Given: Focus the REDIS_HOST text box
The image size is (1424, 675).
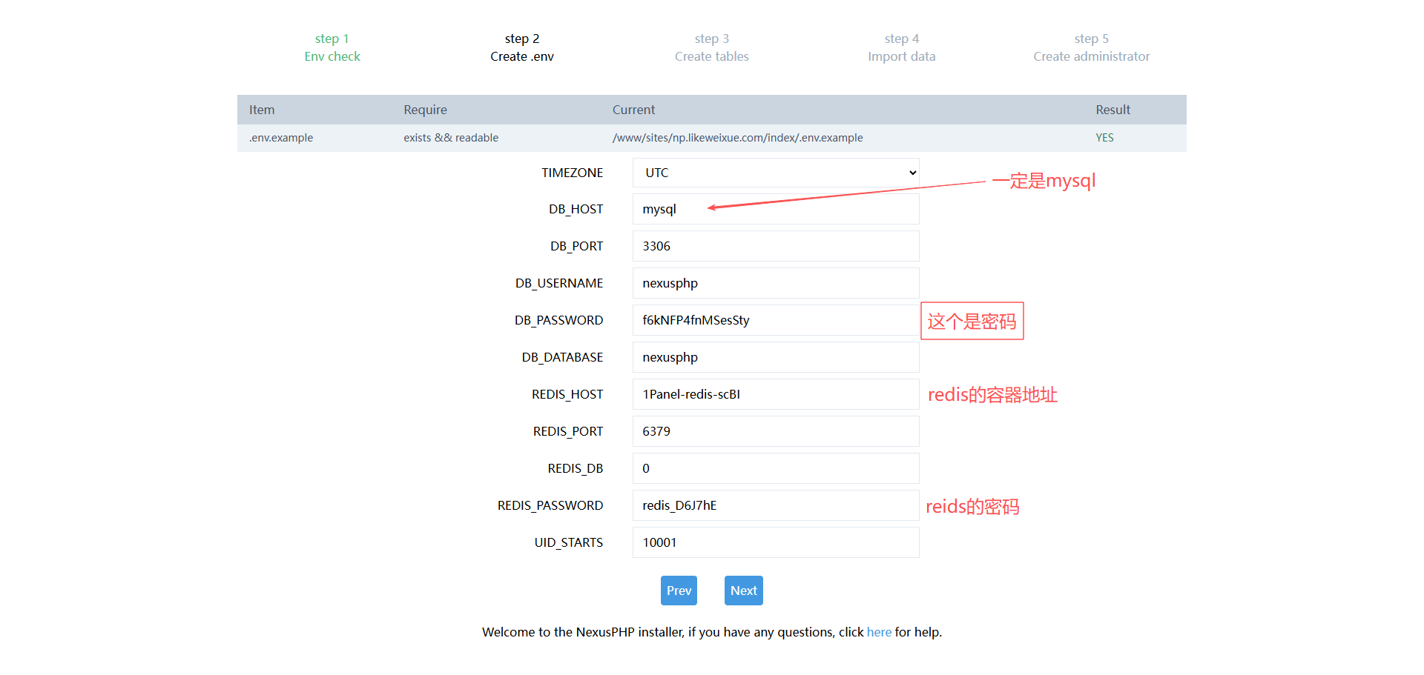Looking at the screenshot, I should pos(775,394).
